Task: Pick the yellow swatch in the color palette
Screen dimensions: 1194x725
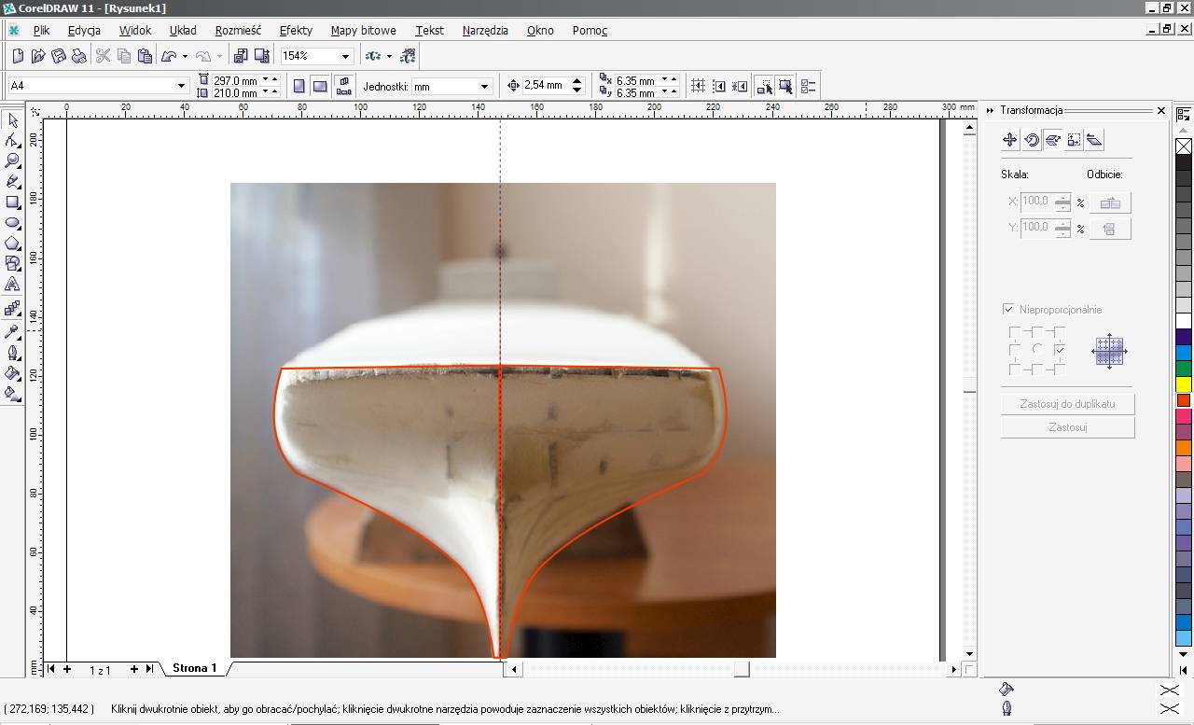Action: (x=1183, y=384)
